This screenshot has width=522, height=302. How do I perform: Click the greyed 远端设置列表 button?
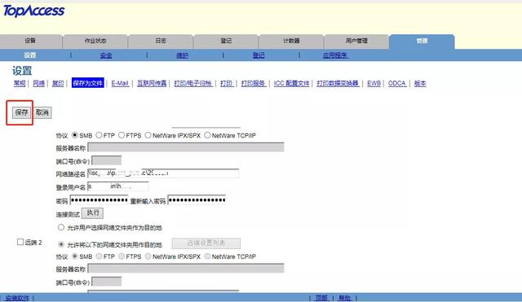206,243
